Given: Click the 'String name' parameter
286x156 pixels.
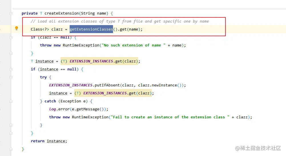Looking at the screenshot, I should click(x=94, y=13).
